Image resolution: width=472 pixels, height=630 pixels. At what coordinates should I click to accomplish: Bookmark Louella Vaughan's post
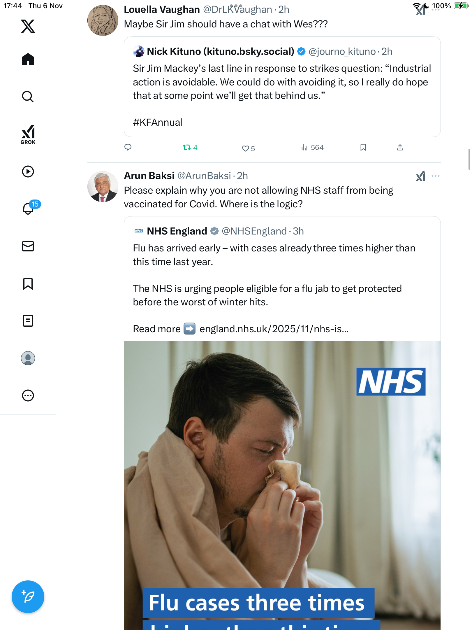[x=363, y=148]
